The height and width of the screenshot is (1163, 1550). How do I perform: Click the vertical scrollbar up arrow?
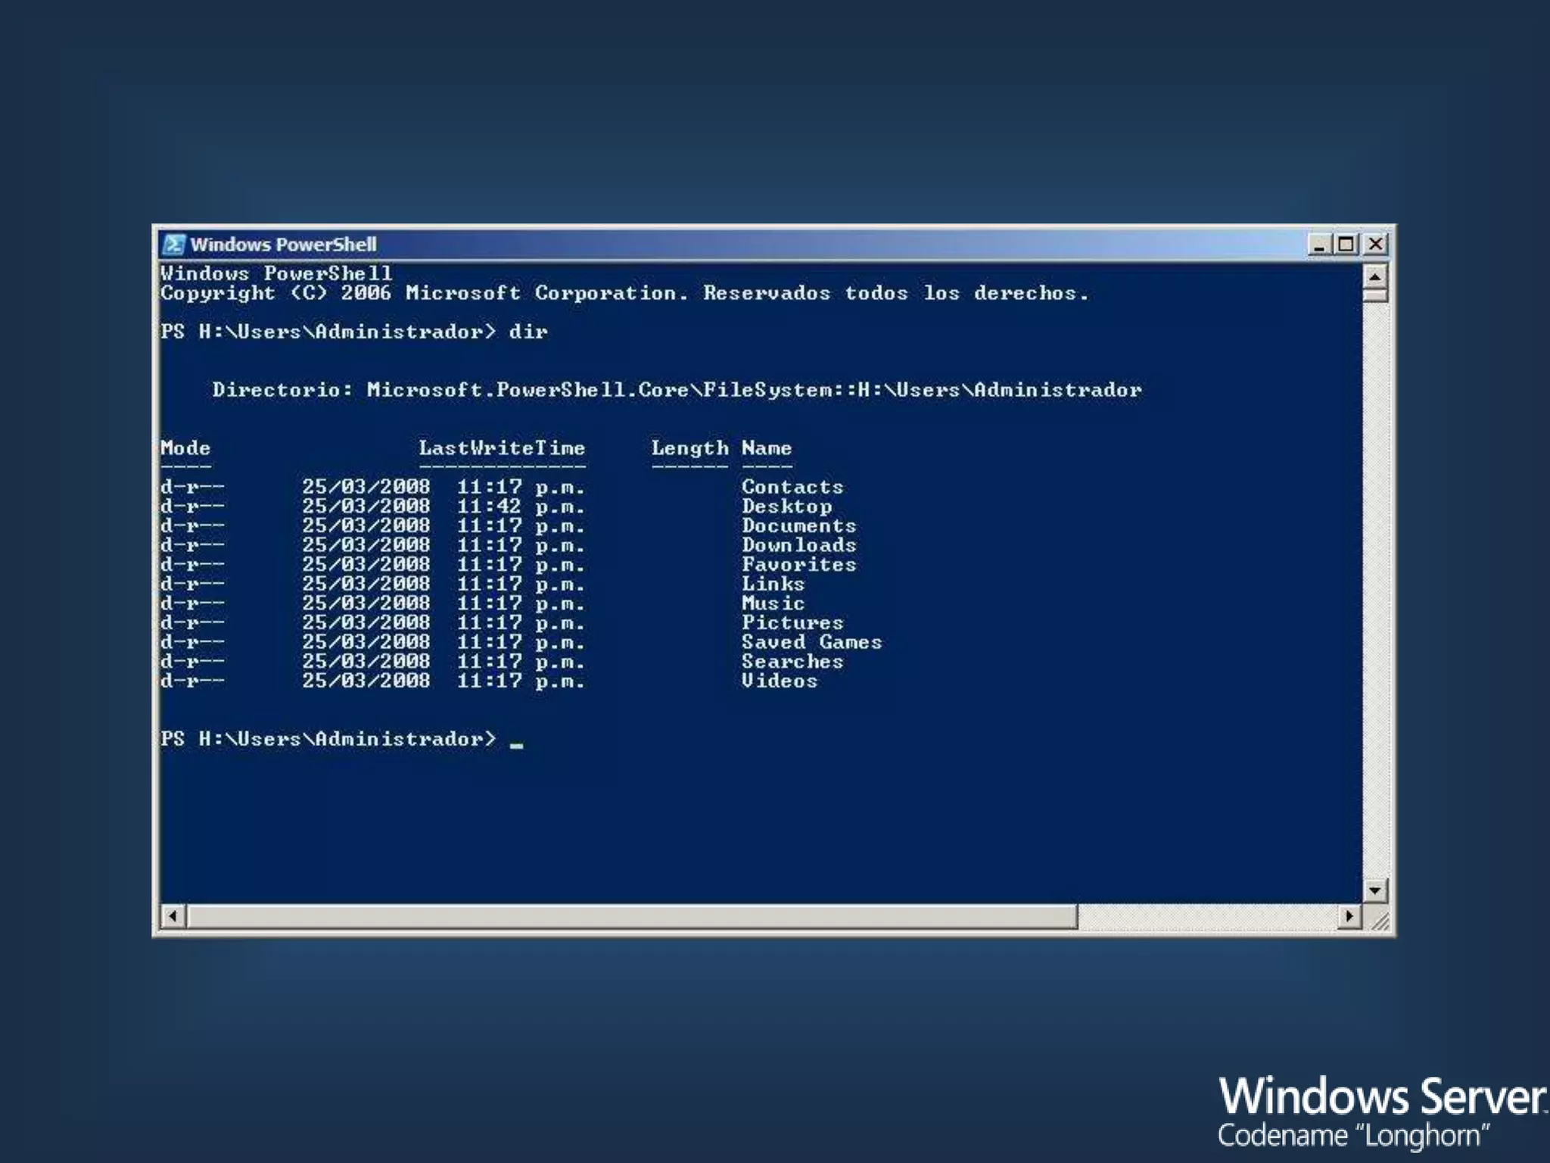(x=1375, y=276)
